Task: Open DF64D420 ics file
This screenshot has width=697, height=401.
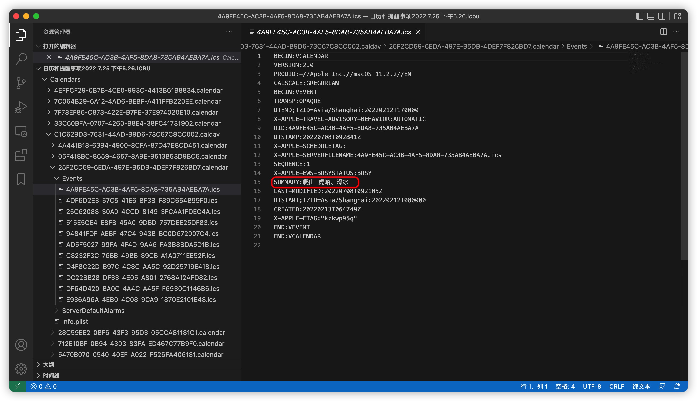Action: pyautogui.click(x=137, y=288)
